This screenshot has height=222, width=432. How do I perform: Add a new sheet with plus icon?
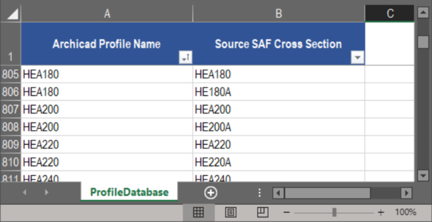[211, 193]
